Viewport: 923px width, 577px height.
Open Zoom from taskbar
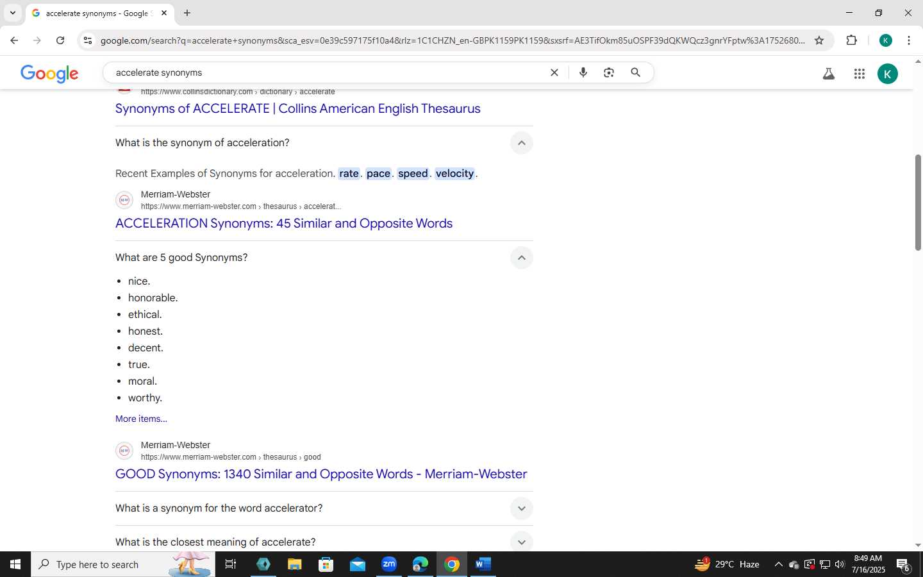[x=389, y=564]
